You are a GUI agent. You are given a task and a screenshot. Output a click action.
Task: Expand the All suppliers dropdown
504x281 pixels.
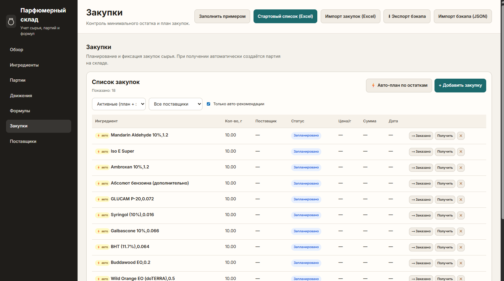[175, 104]
